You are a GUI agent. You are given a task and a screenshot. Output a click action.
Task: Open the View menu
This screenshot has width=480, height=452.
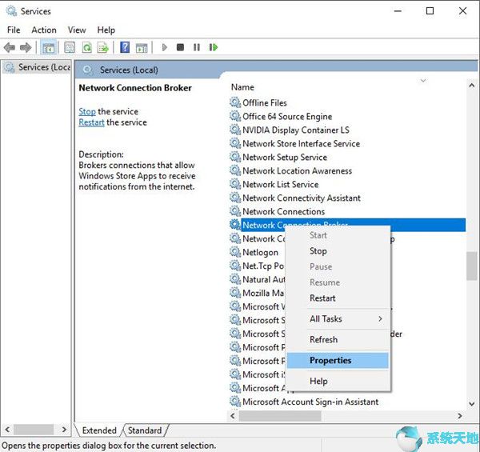[x=77, y=30]
